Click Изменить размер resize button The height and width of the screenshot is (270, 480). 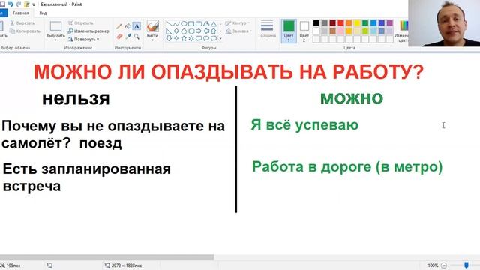88,31
